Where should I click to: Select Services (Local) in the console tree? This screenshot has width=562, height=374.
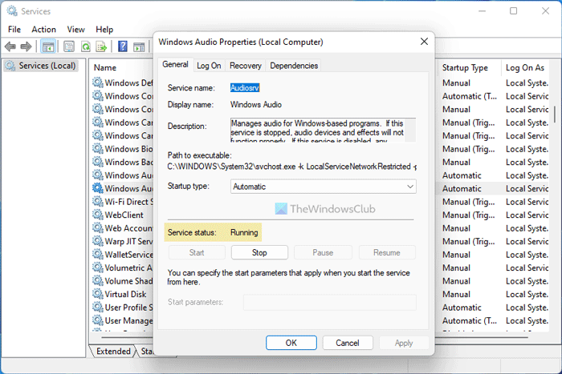[x=41, y=66]
